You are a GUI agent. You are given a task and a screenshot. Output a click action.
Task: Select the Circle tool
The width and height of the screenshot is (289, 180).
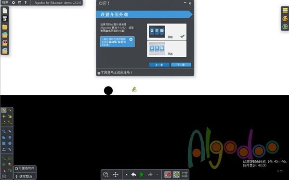click(10, 143)
